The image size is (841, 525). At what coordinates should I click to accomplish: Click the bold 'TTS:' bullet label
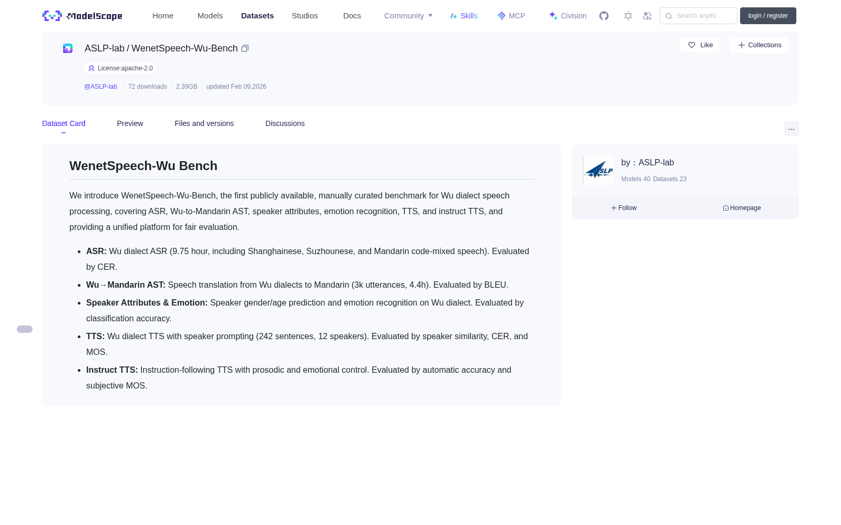tap(96, 337)
